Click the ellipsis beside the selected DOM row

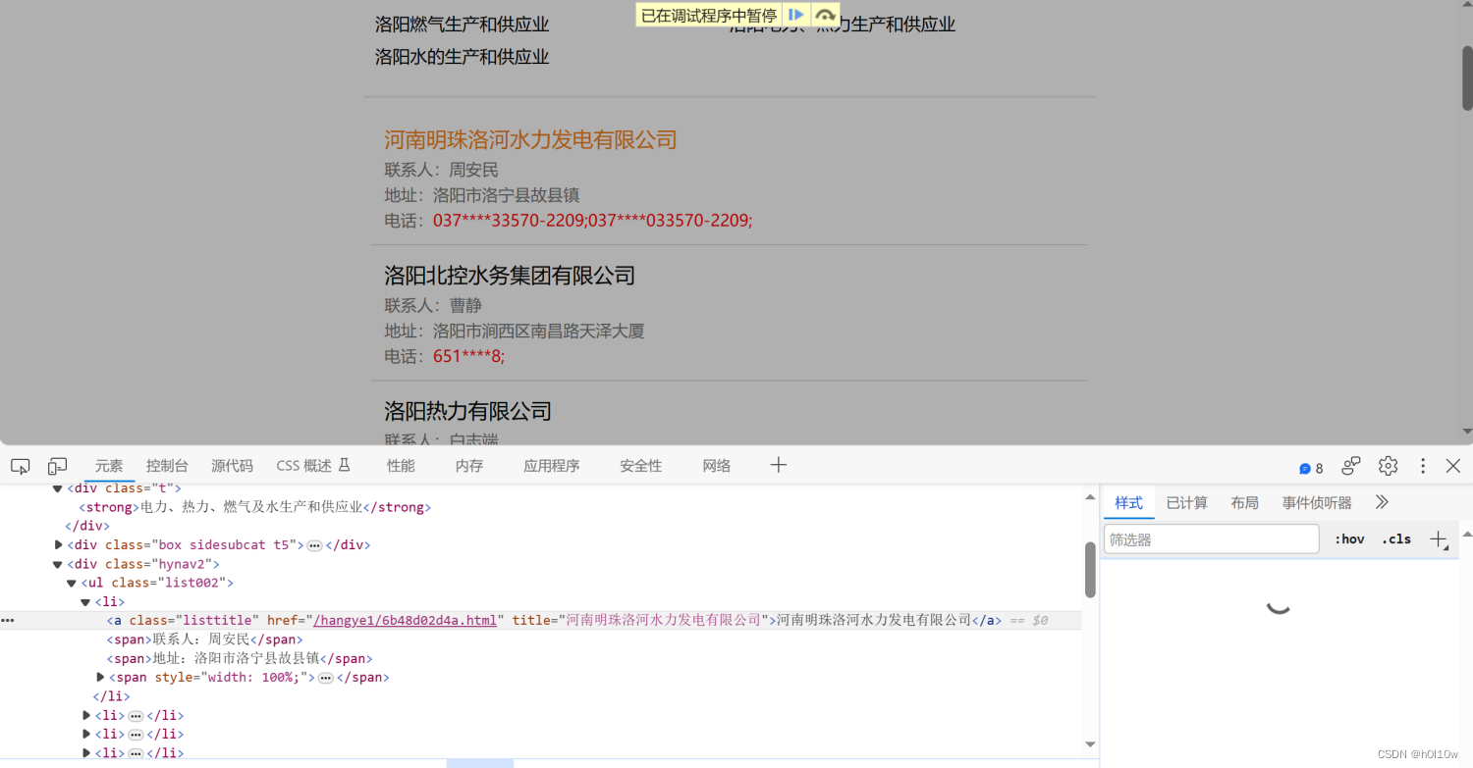pyautogui.click(x=8, y=620)
